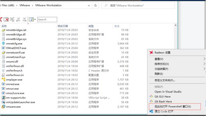206x116 pixels.
Task: Click the vmnetuserif.cat file icon
Action: coord(3,53)
